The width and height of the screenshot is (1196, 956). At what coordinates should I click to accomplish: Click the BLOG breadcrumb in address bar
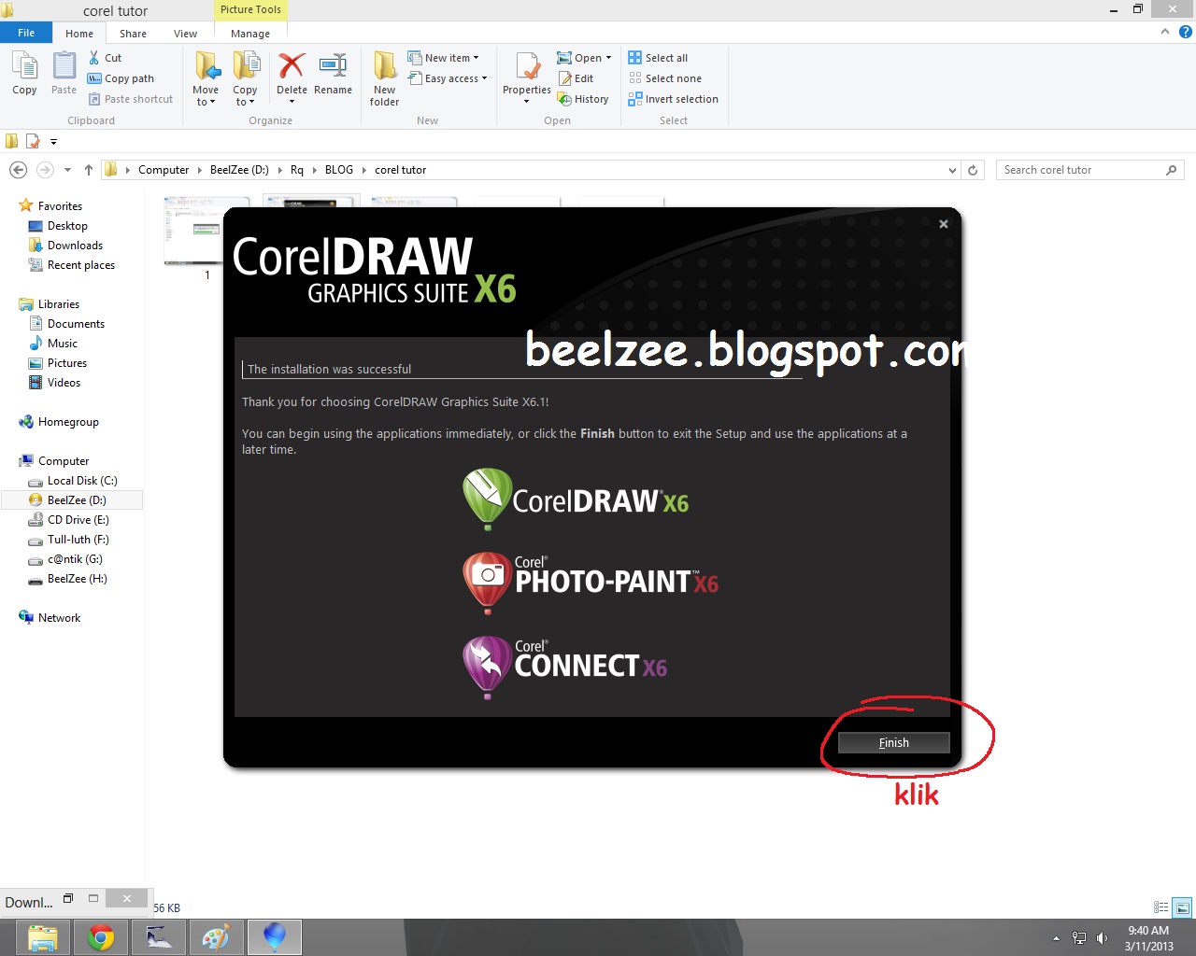339,170
